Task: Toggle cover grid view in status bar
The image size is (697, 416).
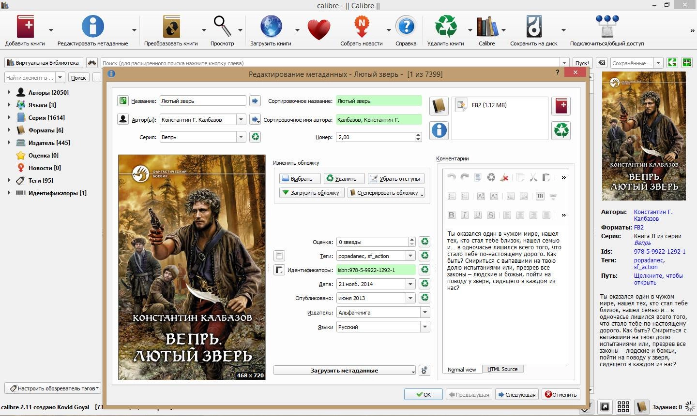Action: [623, 407]
